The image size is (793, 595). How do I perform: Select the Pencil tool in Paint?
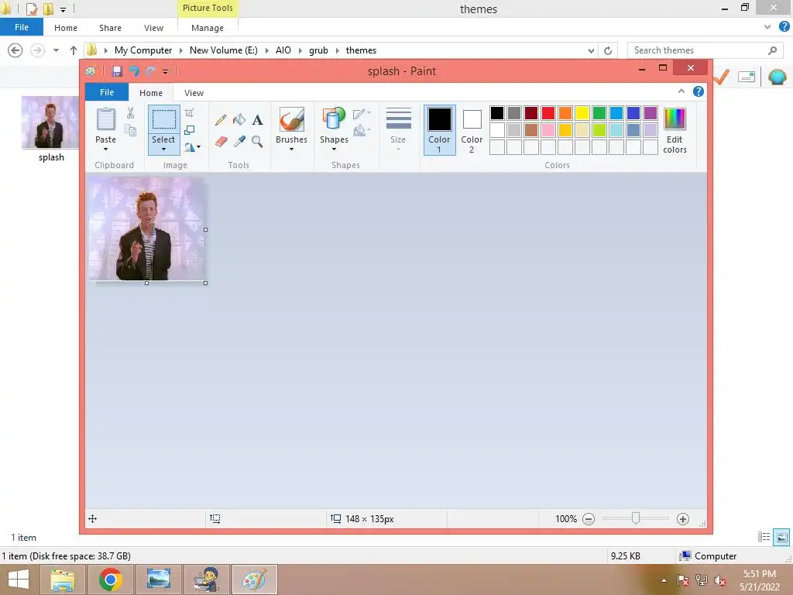tap(221, 120)
